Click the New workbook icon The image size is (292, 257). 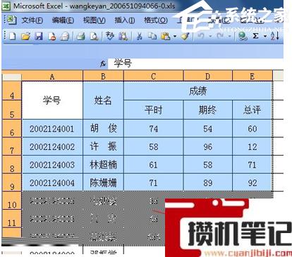(13, 37)
